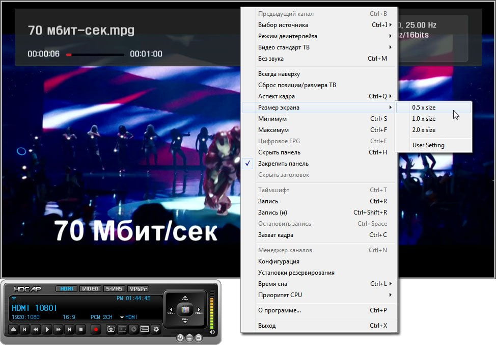
Task: Click the '70 мбит-сек.mpg' file title
Action: pos(81,31)
